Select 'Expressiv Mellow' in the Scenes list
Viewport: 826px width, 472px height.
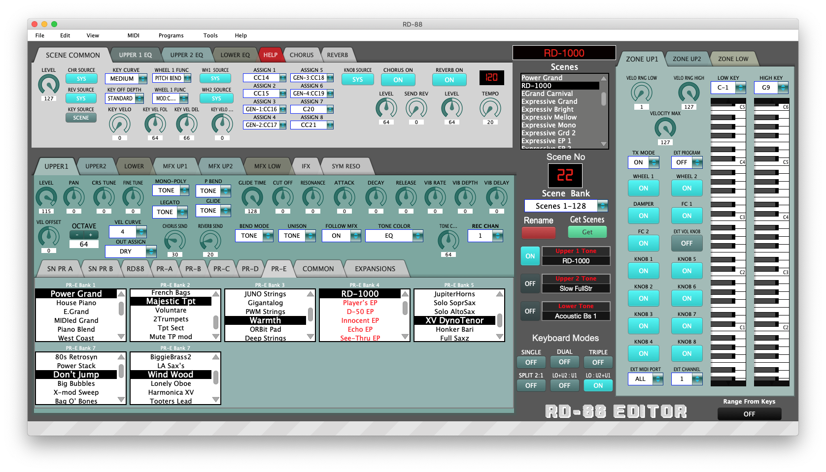pyautogui.click(x=561, y=117)
